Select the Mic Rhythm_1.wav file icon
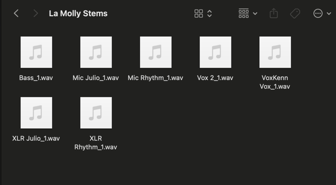 (x=155, y=52)
